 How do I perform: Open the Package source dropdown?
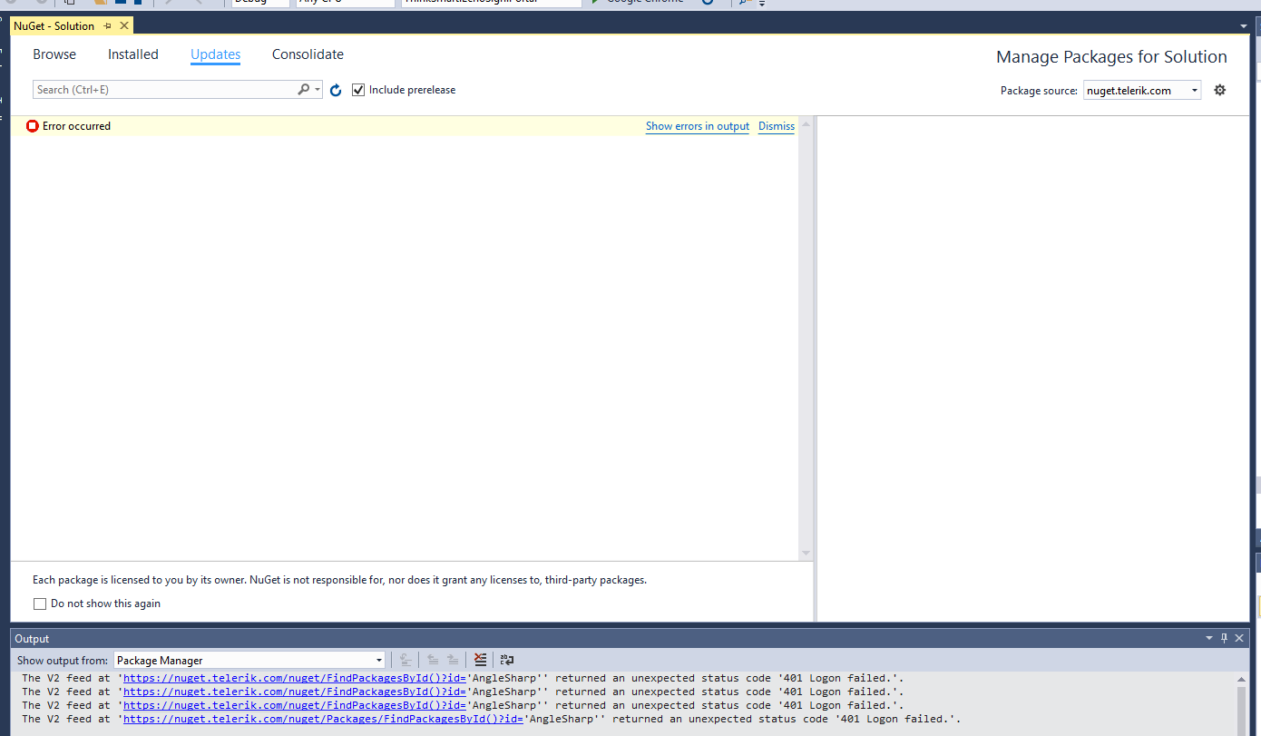[1194, 90]
